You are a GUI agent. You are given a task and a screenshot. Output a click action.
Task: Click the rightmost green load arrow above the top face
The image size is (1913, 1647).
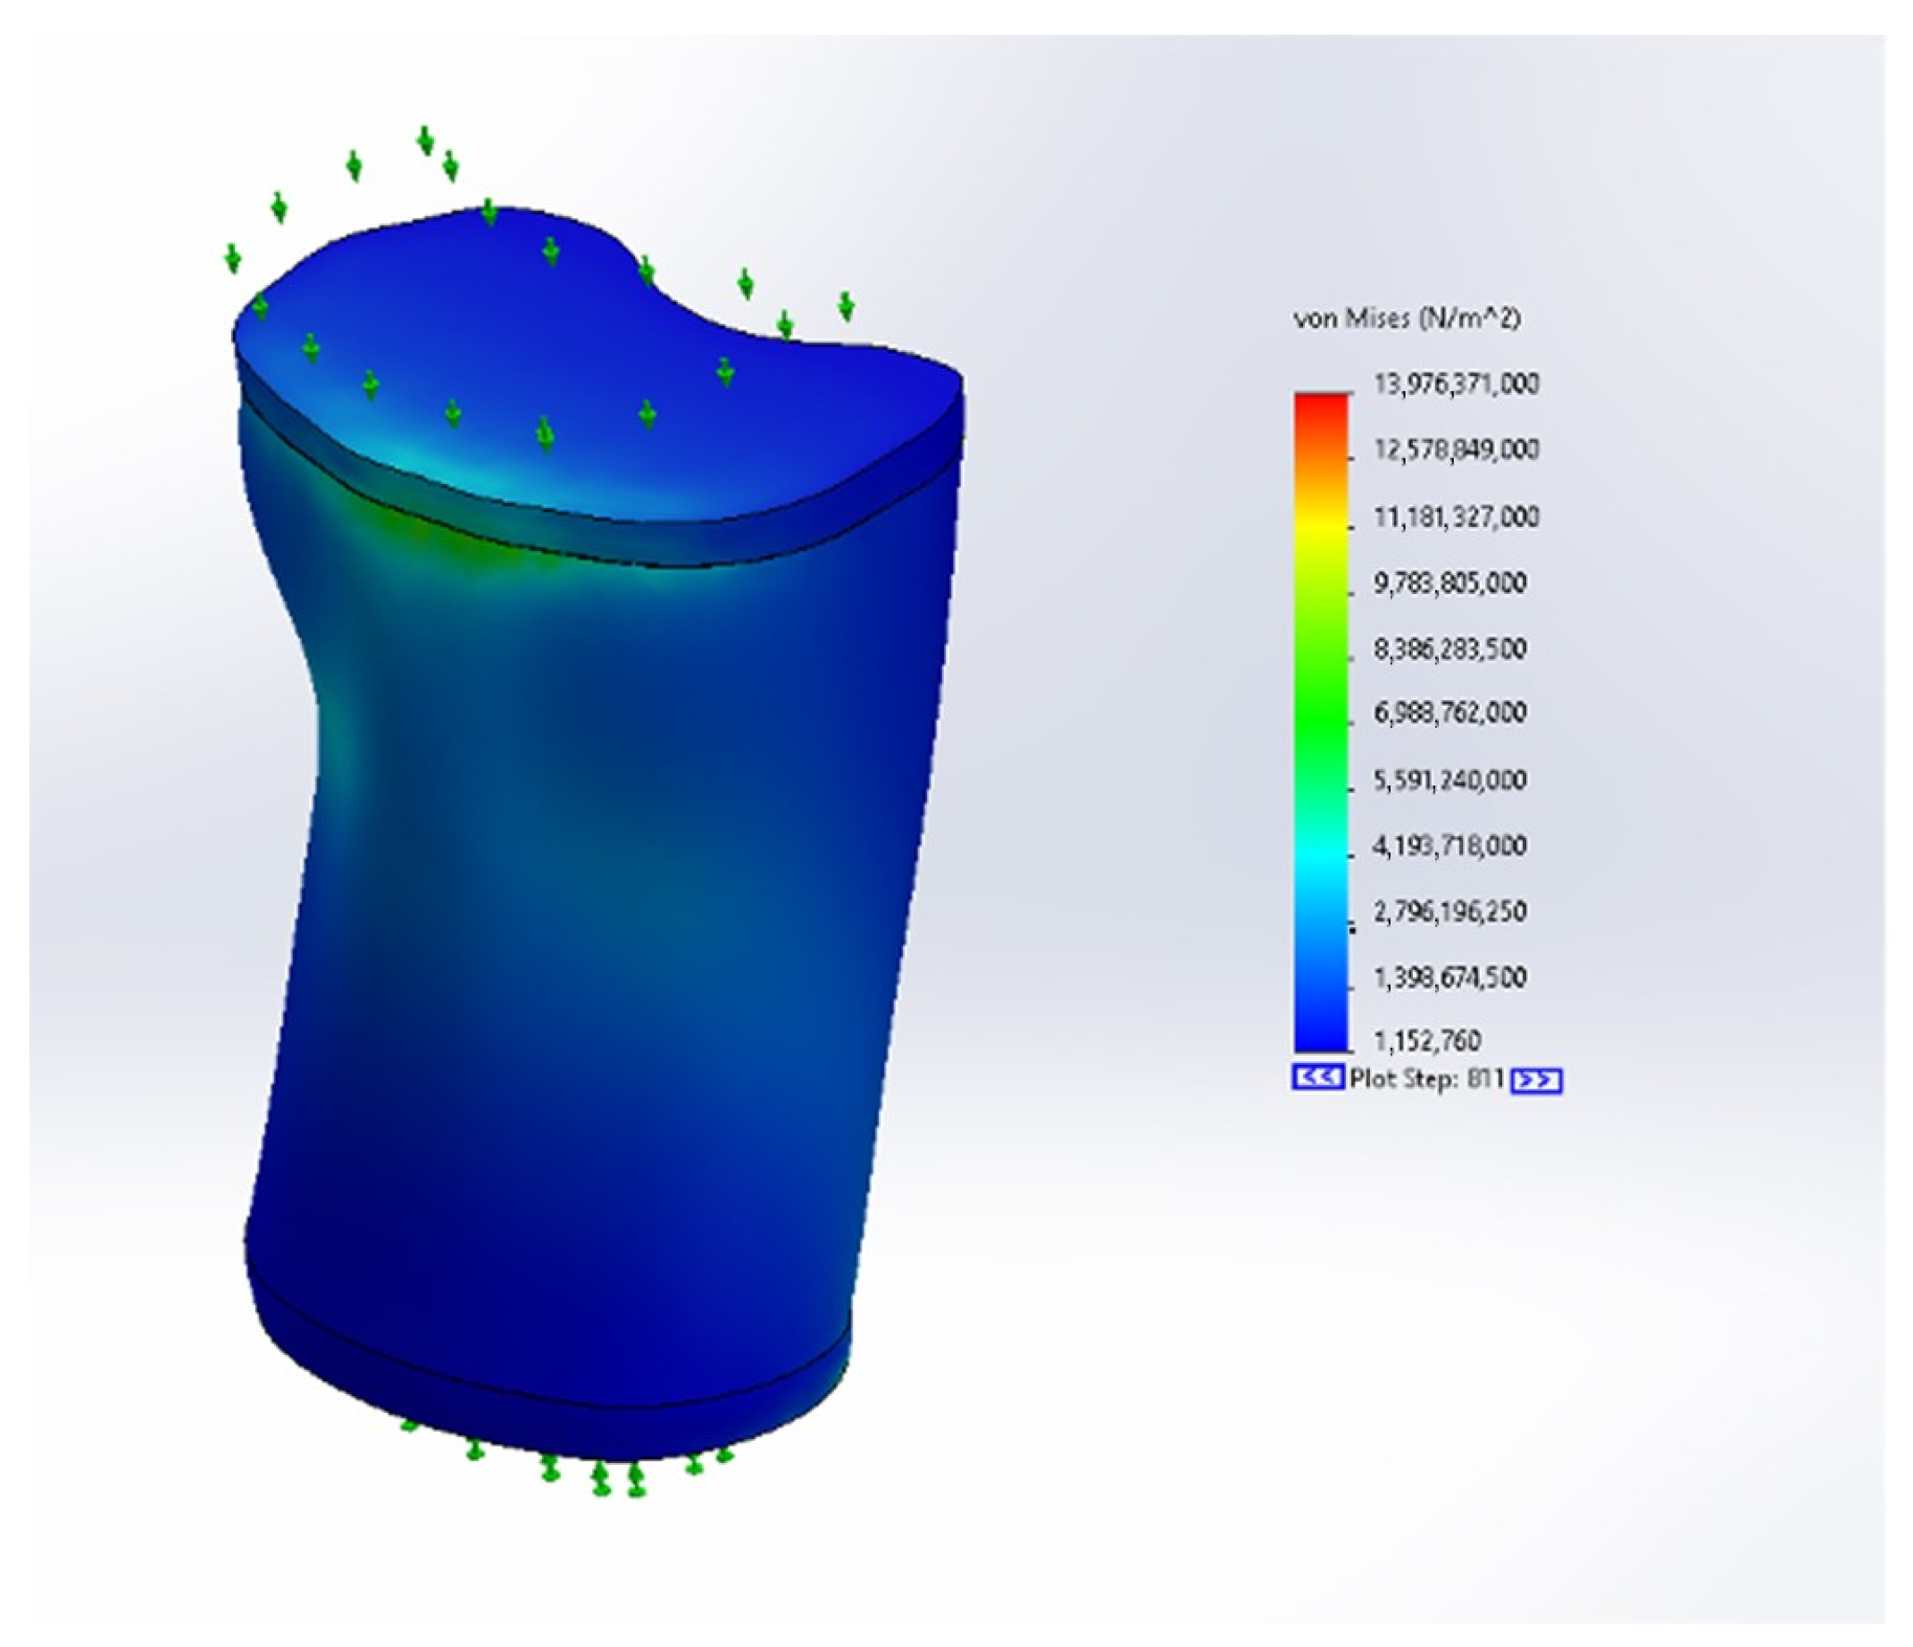coord(846,305)
